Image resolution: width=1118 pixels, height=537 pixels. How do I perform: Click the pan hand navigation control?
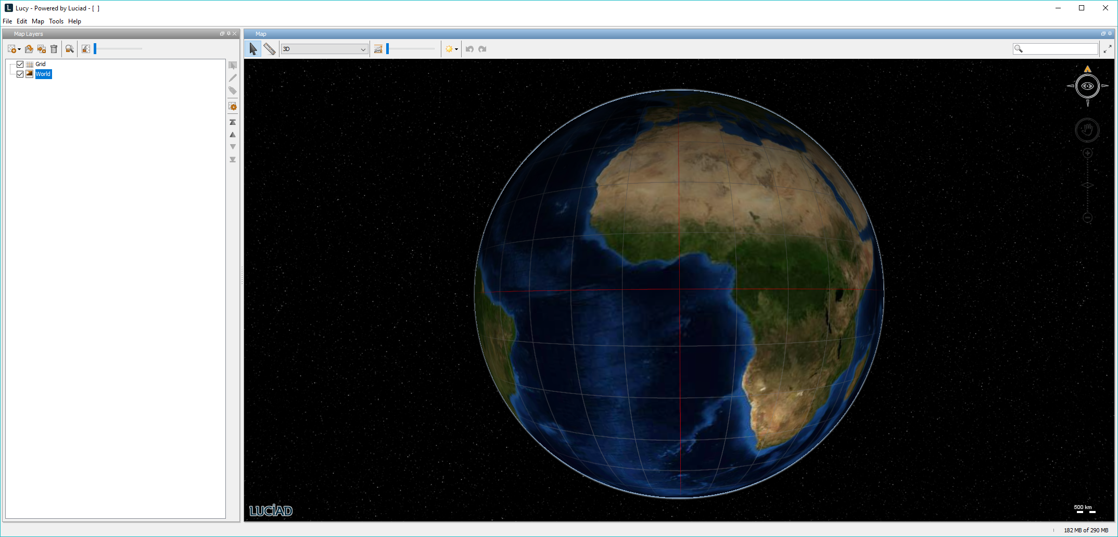[1087, 130]
